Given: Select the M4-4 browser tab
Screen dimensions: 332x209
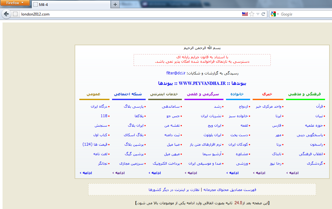Looking at the screenshot, I should coord(71,4).
